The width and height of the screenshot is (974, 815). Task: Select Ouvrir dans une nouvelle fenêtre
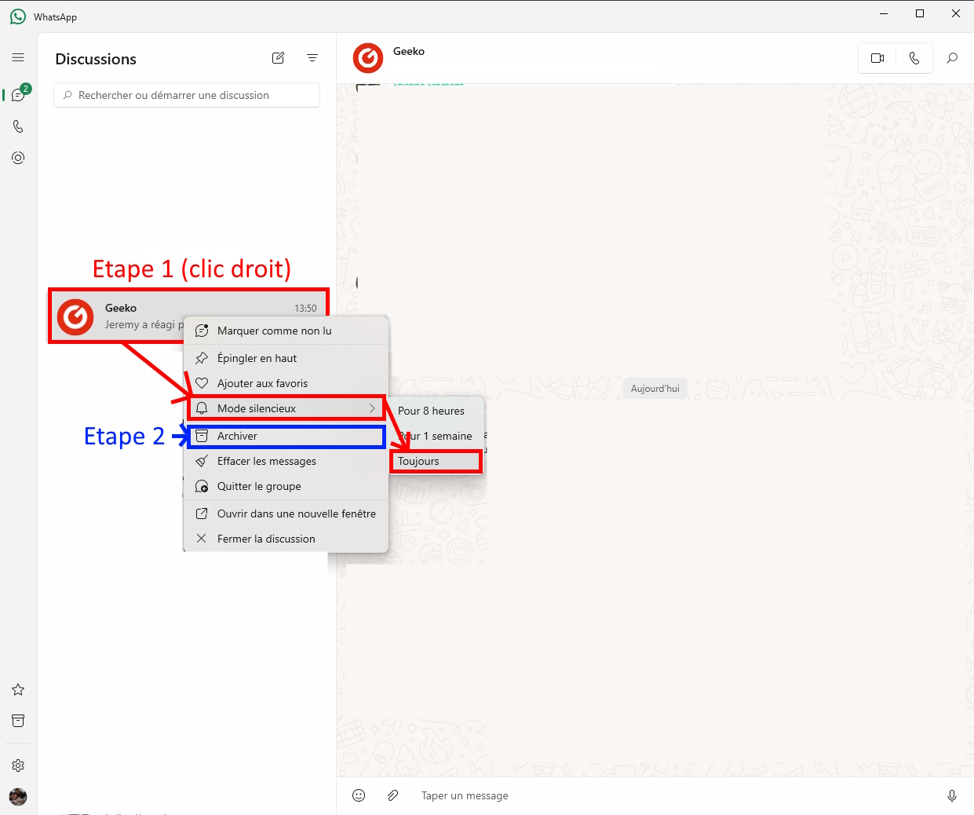[286, 513]
